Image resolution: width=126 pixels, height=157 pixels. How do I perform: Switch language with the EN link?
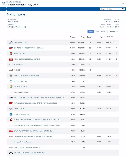point(123,3)
